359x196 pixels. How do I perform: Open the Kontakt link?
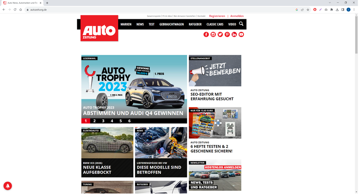point(202,16)
